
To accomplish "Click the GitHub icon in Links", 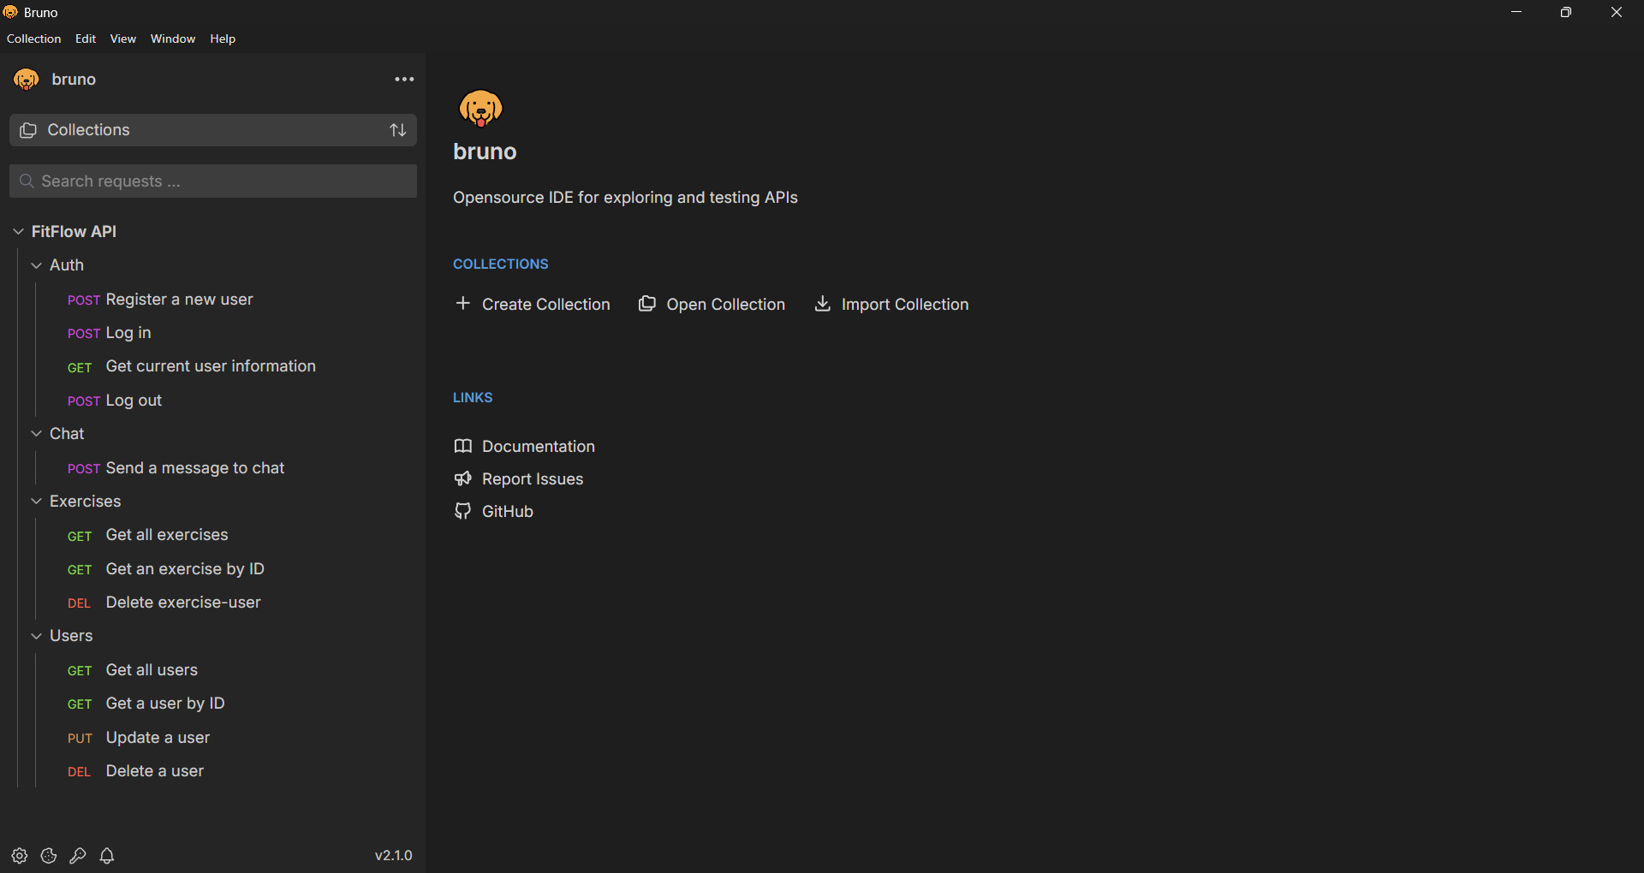I will point(463,511).
